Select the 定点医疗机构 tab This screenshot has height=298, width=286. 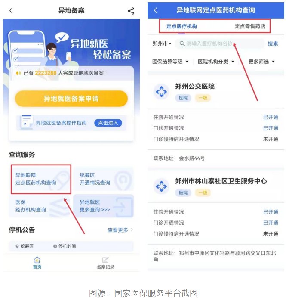pos(181,26)
